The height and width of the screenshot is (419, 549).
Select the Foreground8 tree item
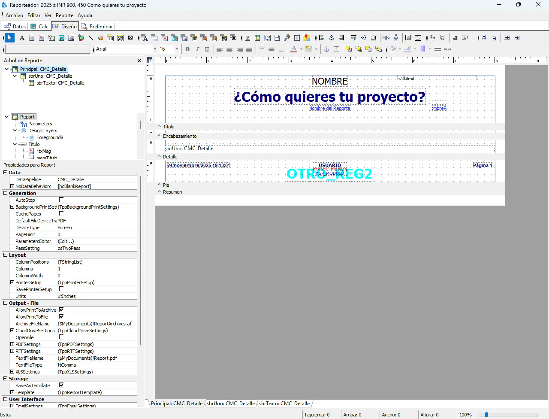50,137
